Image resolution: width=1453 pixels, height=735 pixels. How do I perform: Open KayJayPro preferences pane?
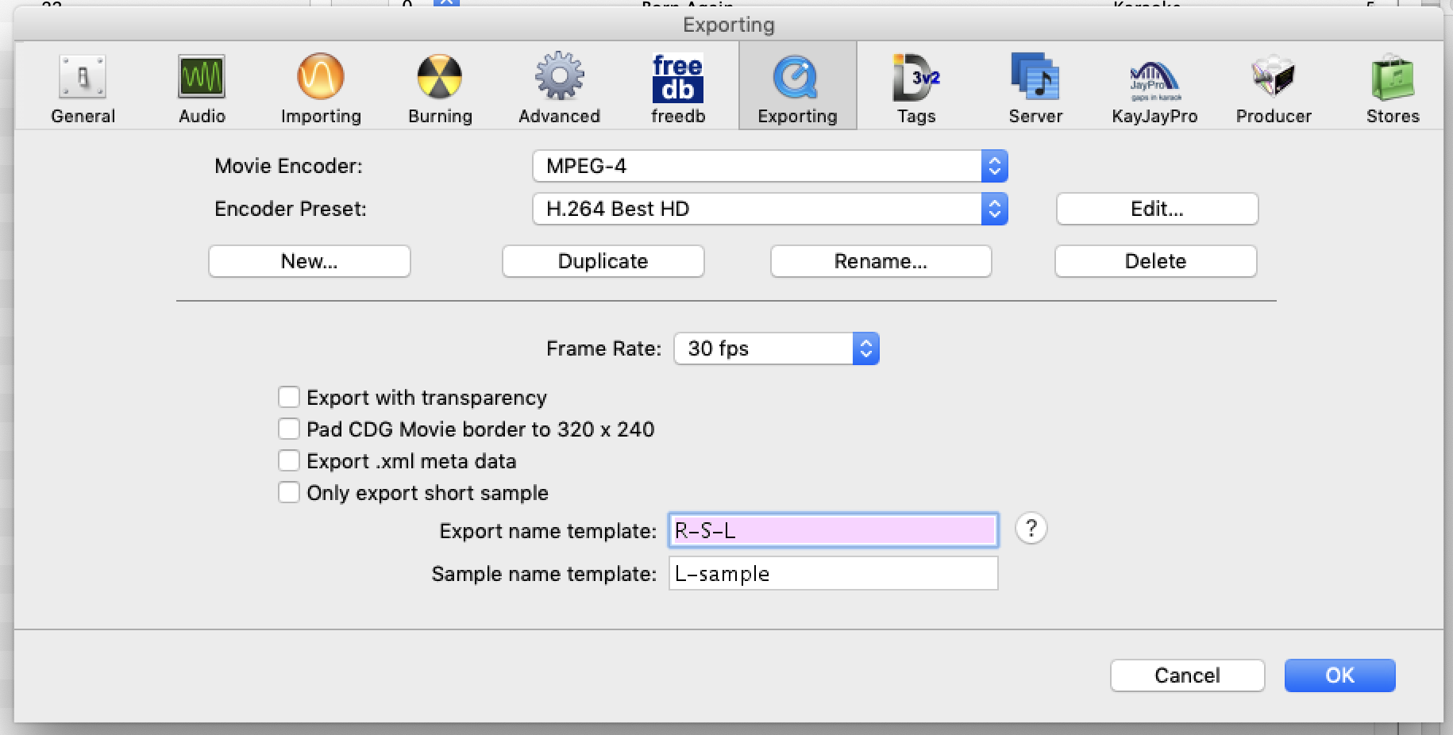click(1154, 88)
